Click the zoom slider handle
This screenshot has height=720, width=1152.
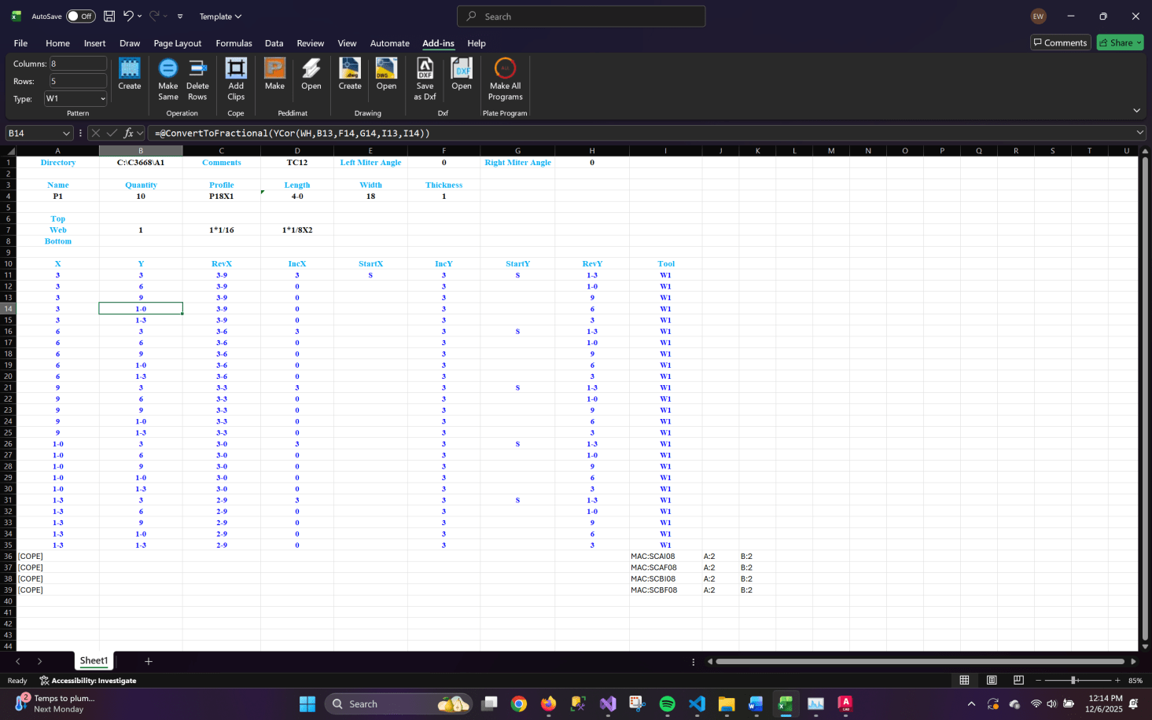click(1073, 680)
